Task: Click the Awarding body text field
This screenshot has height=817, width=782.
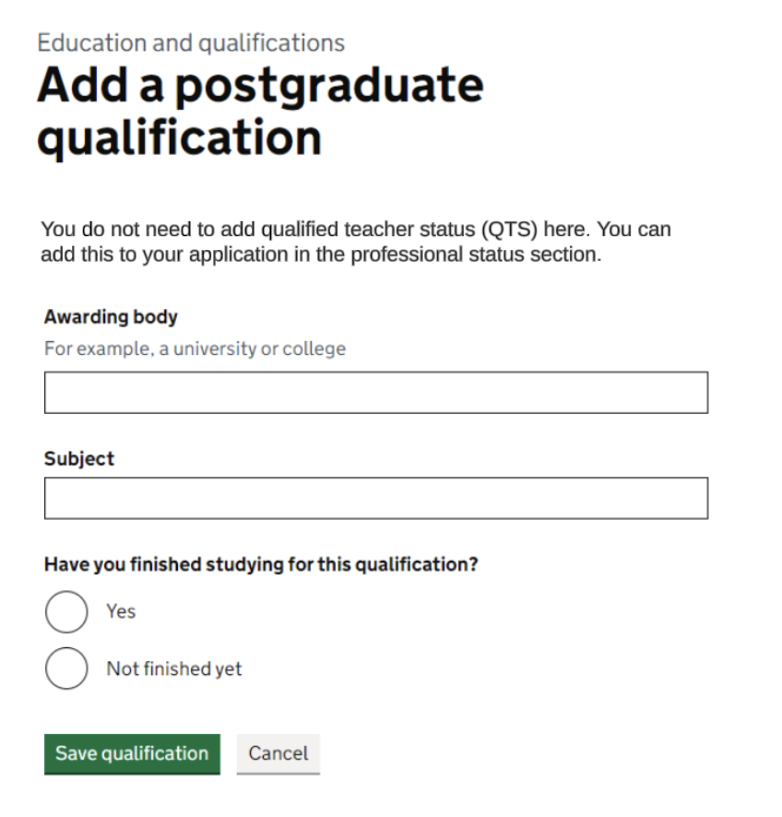Action: (375, 393)
